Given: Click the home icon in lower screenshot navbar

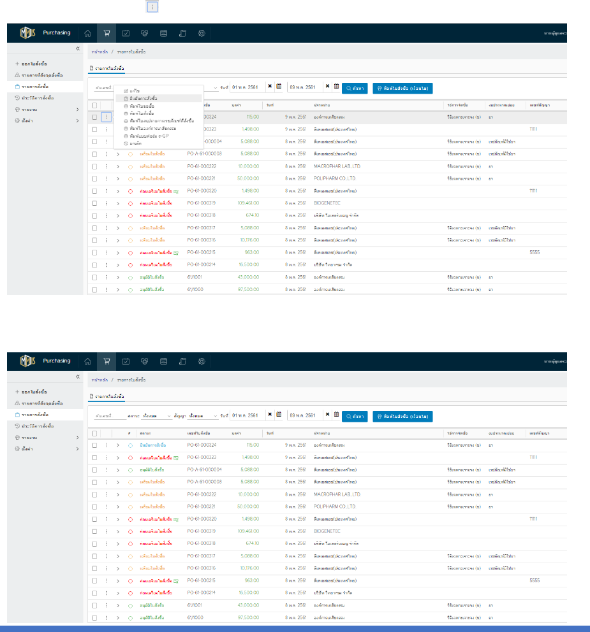Looking at the screenshot, I should pyautogui.click(x=87, y=361).
